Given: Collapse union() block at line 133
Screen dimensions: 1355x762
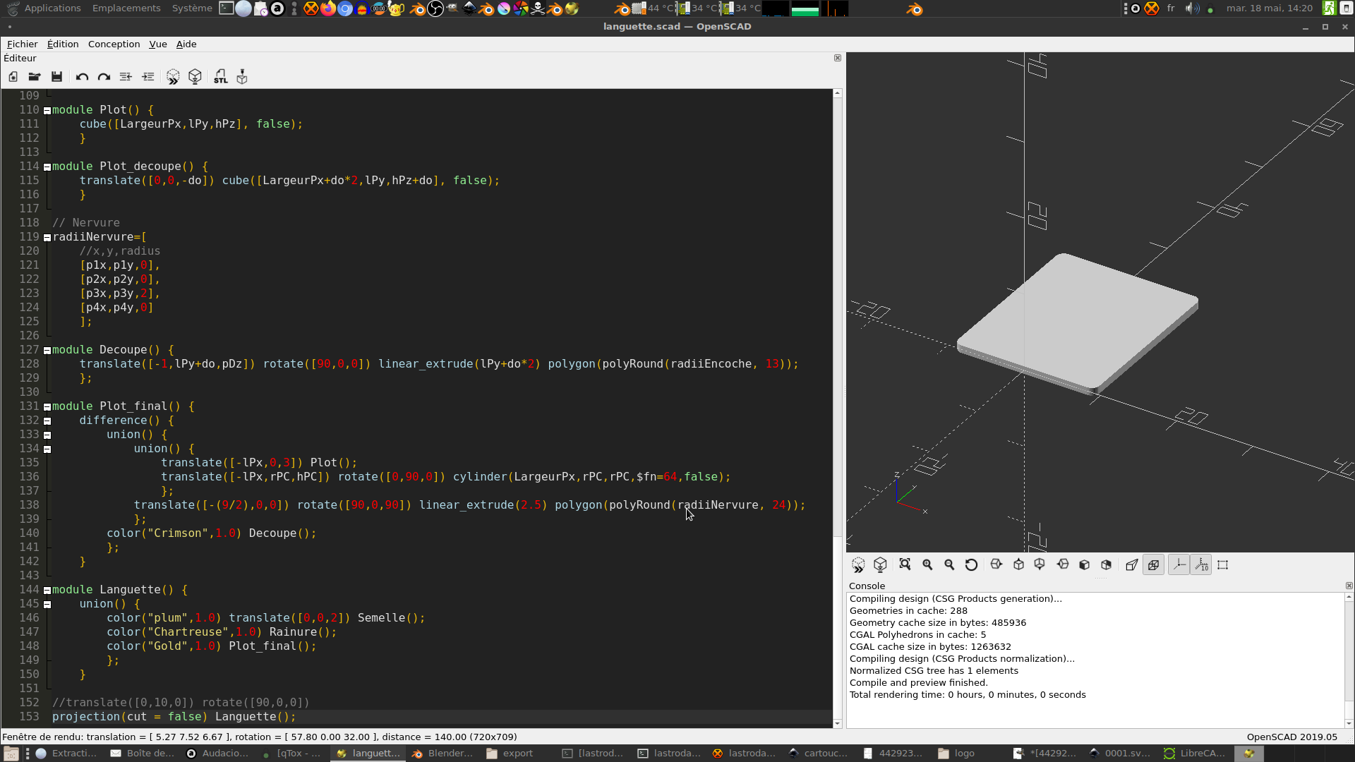Looking at the screenshot, I should (47, 435).
